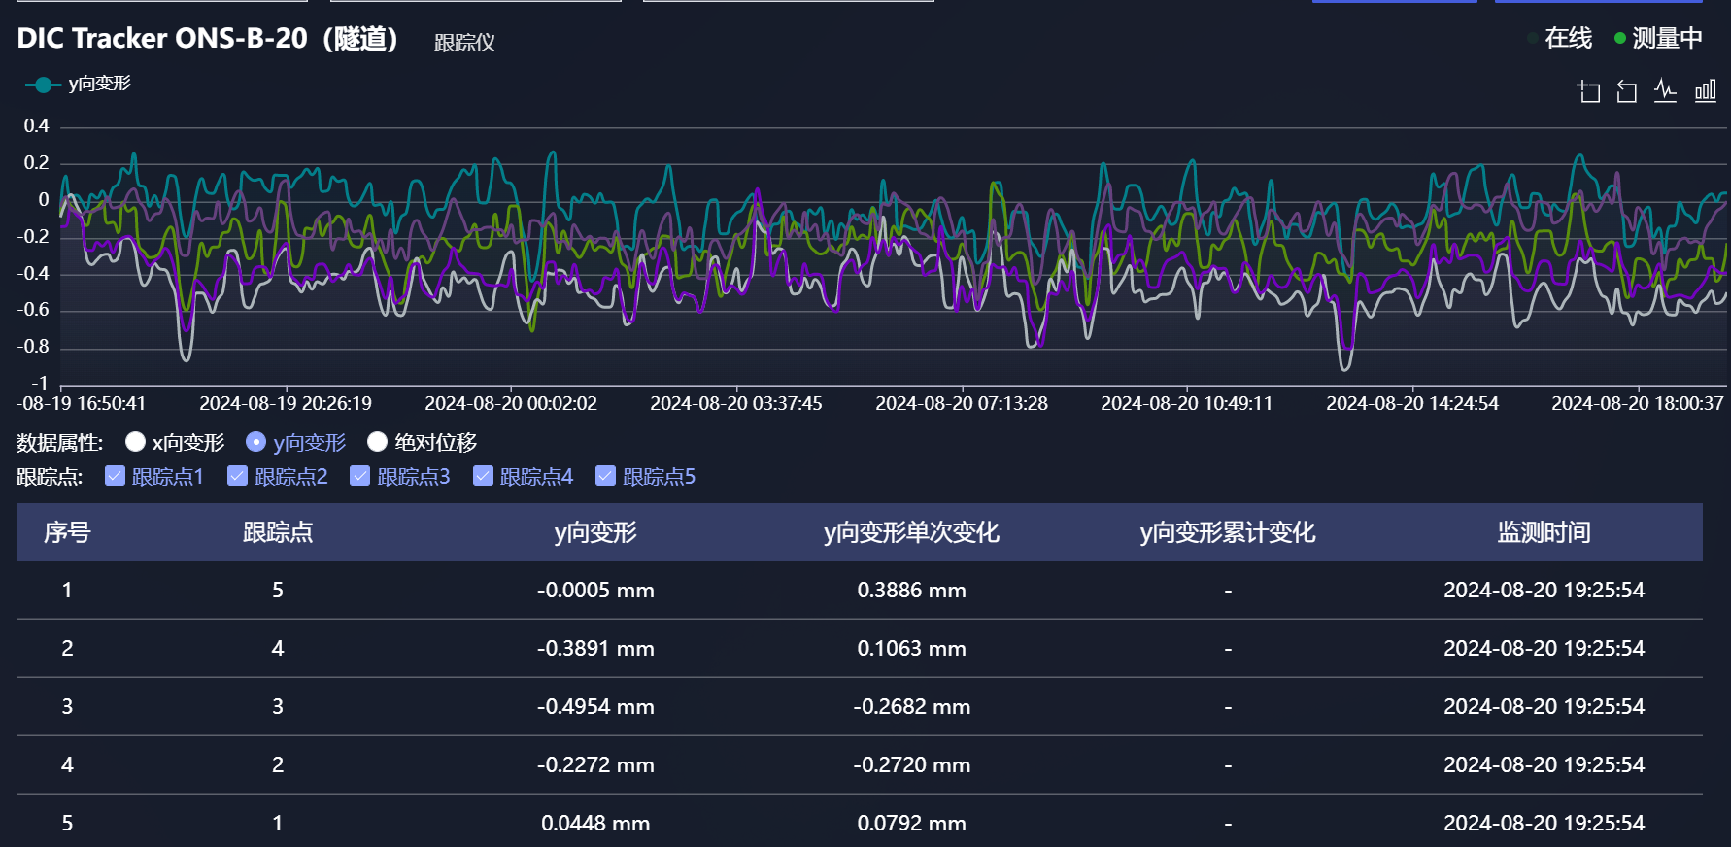Uncheck the 跟踪点5 checkbox
The height and width of the screenshot is (847, 1731).
pos(605,476)
